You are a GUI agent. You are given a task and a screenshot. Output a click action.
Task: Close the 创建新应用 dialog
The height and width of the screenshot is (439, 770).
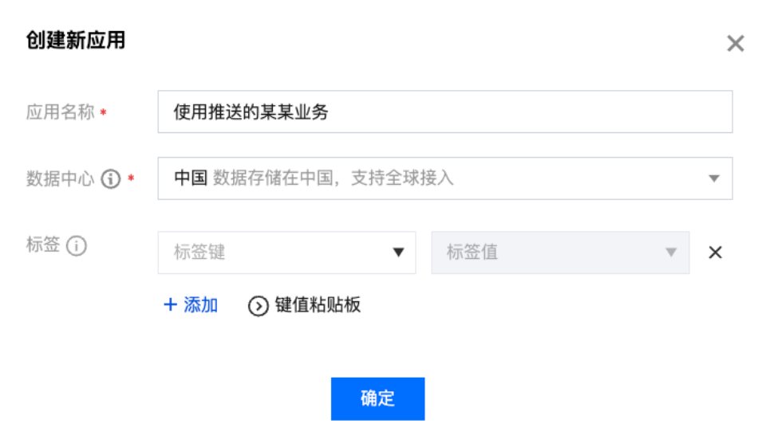pyautogui.click(x=735, y=44)
